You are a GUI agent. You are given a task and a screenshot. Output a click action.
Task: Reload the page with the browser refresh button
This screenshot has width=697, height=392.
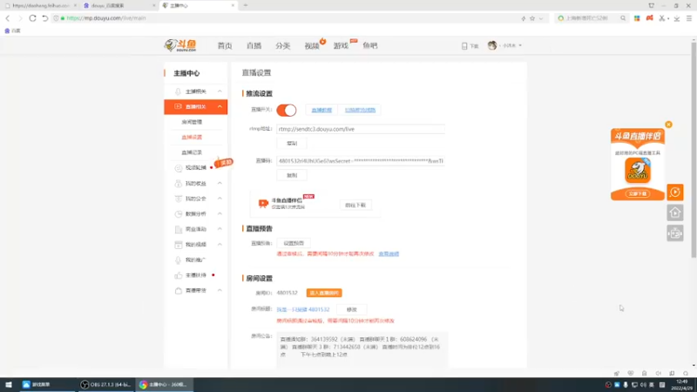(32, 18)
